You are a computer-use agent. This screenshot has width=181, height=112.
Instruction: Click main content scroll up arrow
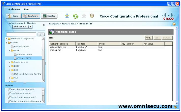coord(177,28)
